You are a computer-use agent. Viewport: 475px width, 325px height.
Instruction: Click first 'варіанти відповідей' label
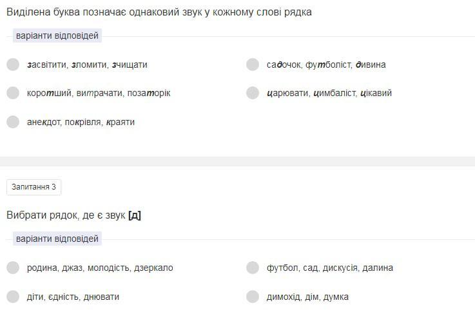pyautogui.click(x=57, y=35)
